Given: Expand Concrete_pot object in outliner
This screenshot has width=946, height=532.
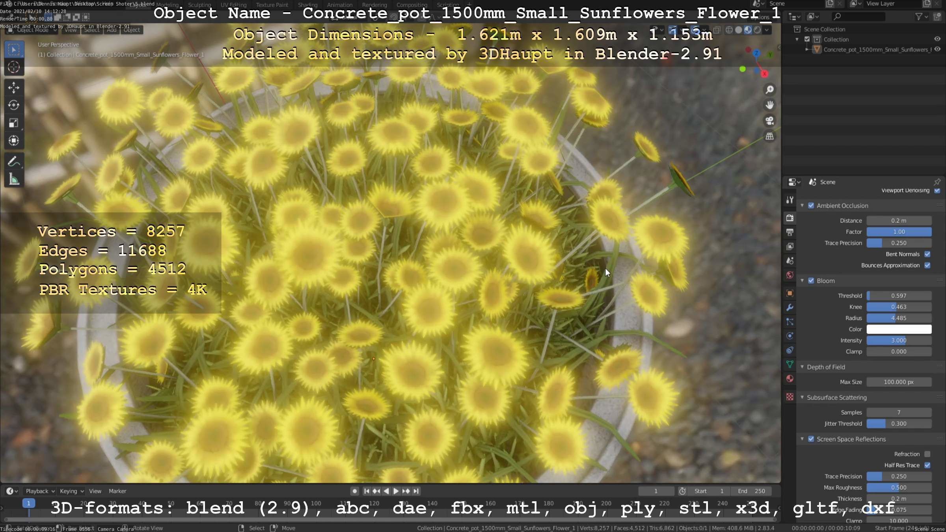Looking at the screenshot, I should (807, 50).
